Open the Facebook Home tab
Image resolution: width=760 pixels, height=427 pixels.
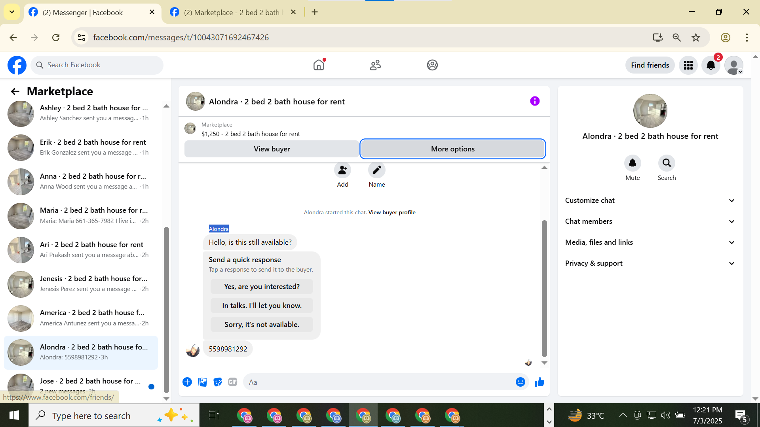(x=319, y=65)
